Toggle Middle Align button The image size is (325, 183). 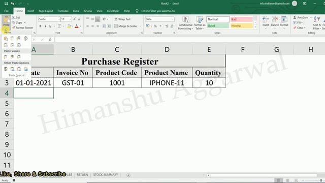click(92, 19)
